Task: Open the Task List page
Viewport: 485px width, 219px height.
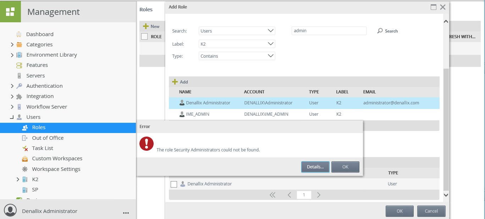Action: pos(43,148)
